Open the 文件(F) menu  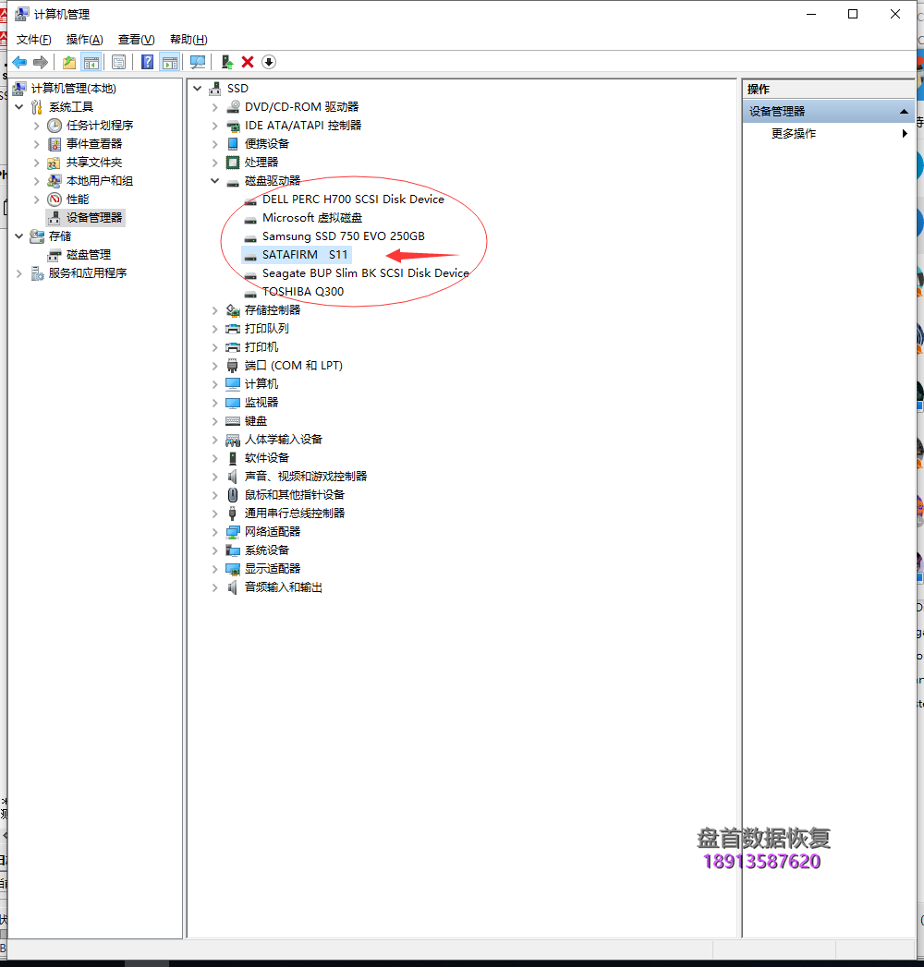pyautogui.click(x=34, y=40)
